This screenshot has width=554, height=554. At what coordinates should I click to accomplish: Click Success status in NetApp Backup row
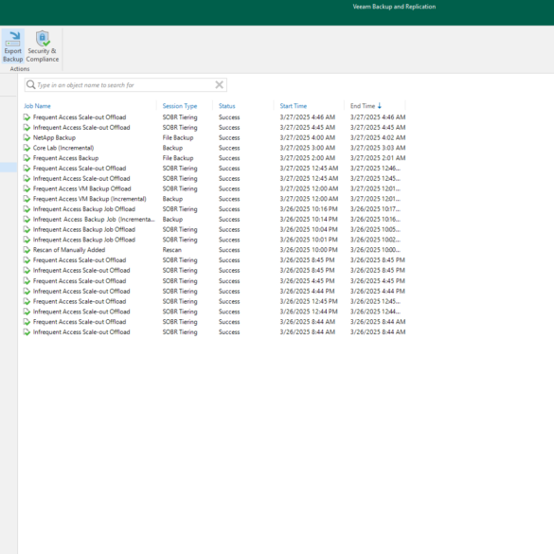pos(229,138)
